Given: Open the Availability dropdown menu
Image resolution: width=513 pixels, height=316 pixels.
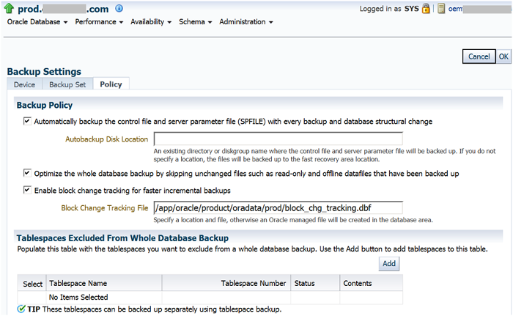Looking at the screenshot, I should click(151, 22).
